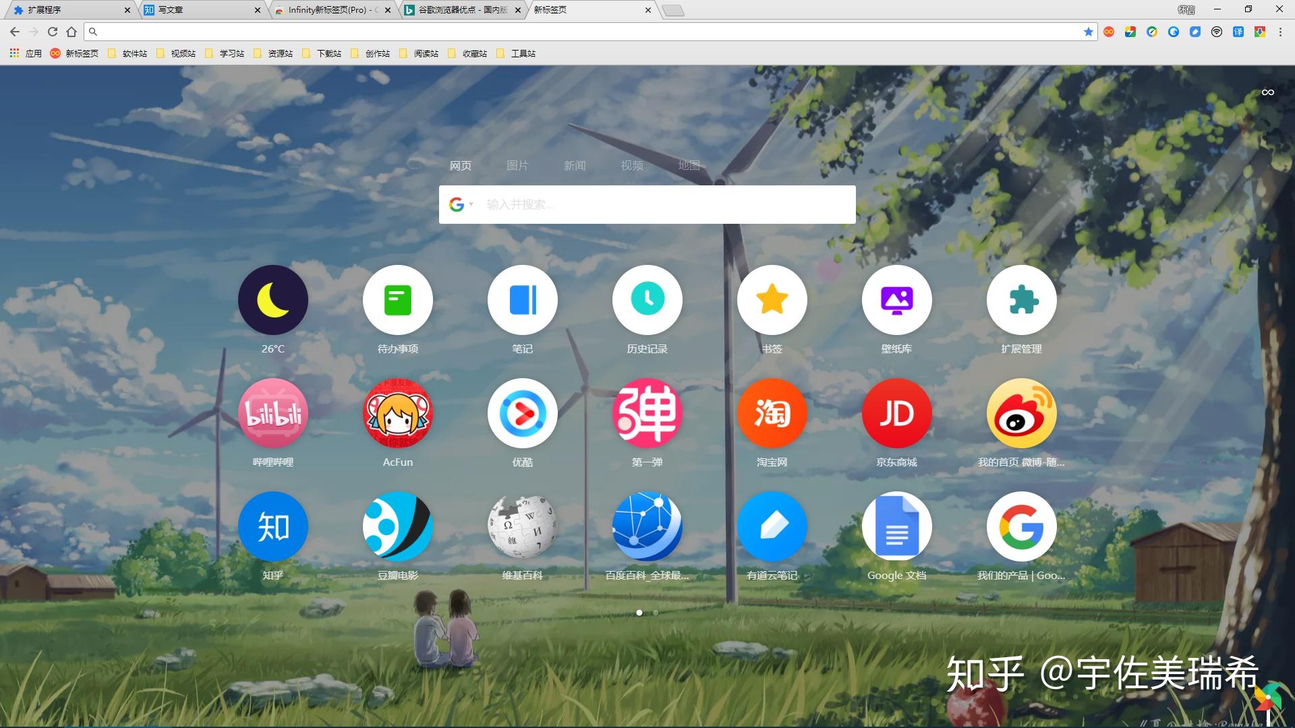The height and width of the screenshot is (728, 1295).
Task: Expand the 资源站 bookmark folder
Action: [x=273, y=53]
